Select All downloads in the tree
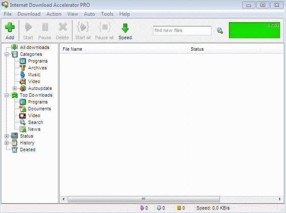Screen dimensions: 286x213 (x=35, y=47)
